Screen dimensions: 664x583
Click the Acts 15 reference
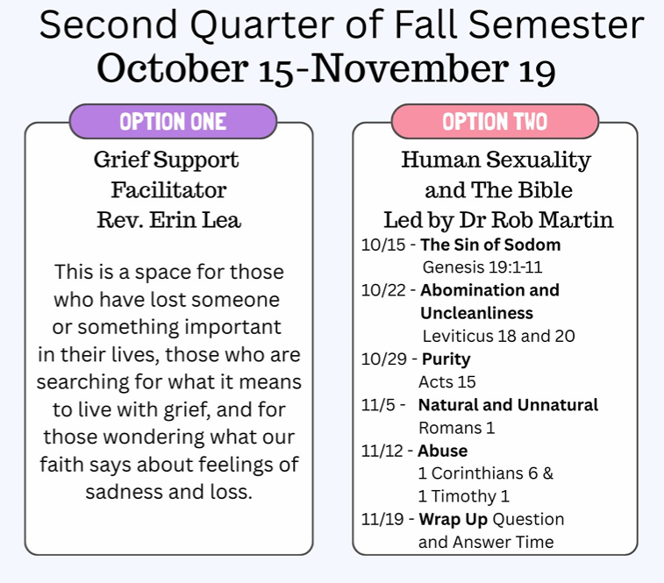[x=446, y=382]
